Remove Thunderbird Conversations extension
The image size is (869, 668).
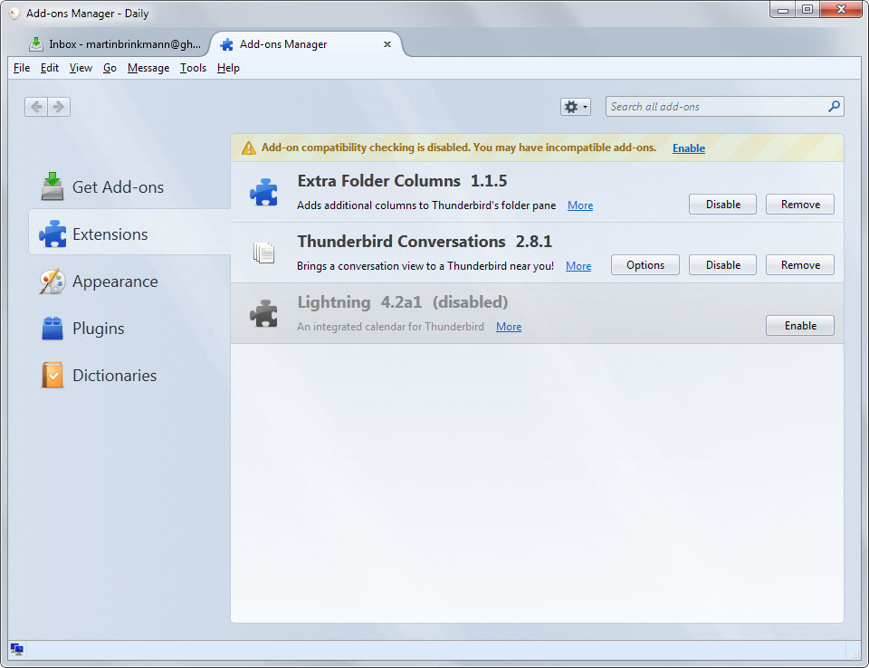tap(800, 265)
